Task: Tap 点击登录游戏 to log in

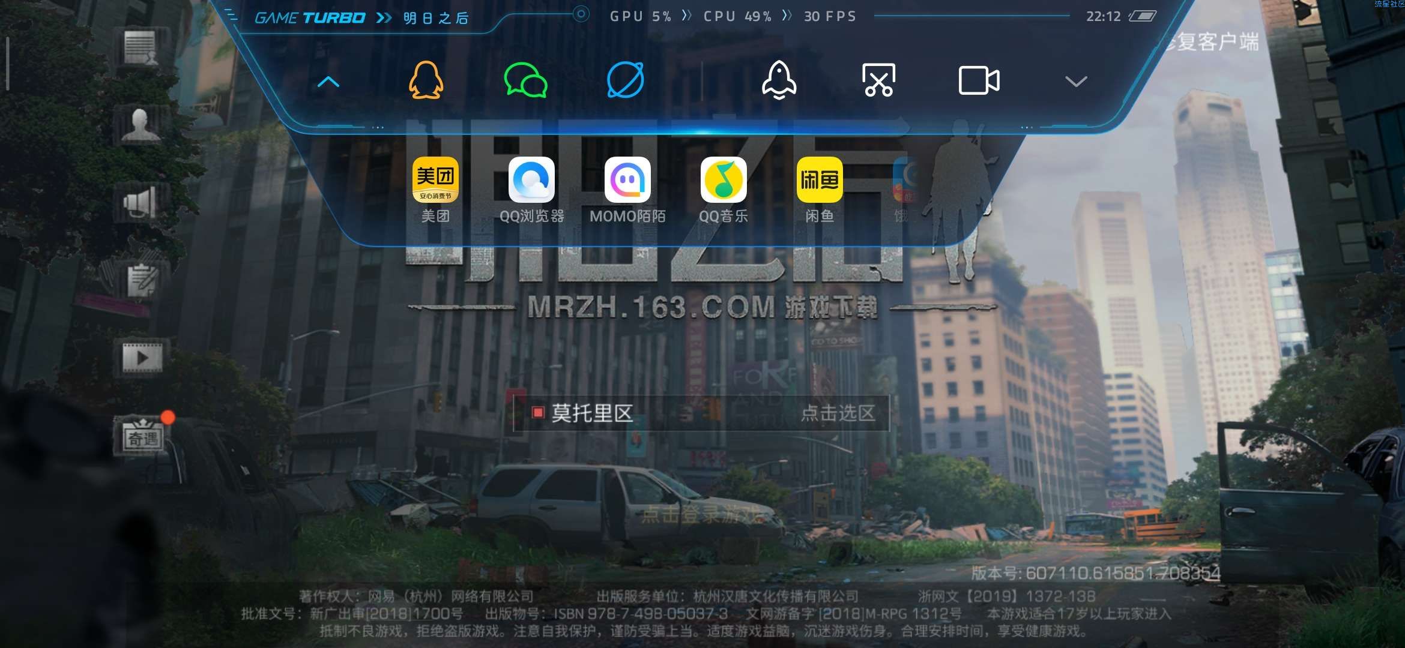Action: (x=702, y=515)
